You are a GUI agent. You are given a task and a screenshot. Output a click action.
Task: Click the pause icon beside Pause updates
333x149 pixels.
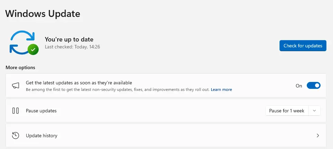pos(16,111)
